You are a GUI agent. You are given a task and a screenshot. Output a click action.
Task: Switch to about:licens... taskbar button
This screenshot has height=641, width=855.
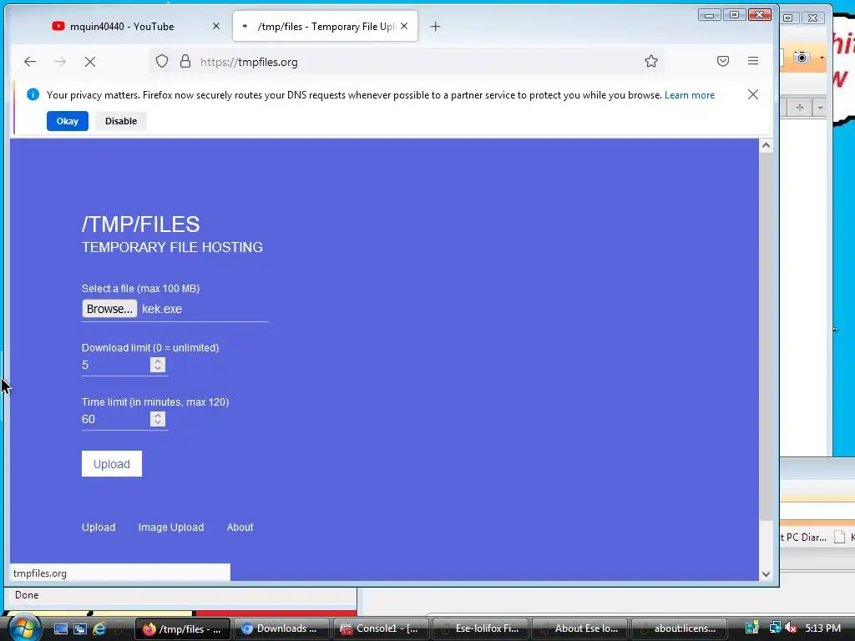678,629
